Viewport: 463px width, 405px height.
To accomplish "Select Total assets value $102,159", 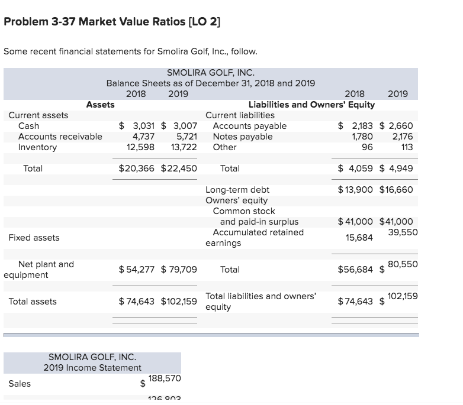I will [179, 302].
